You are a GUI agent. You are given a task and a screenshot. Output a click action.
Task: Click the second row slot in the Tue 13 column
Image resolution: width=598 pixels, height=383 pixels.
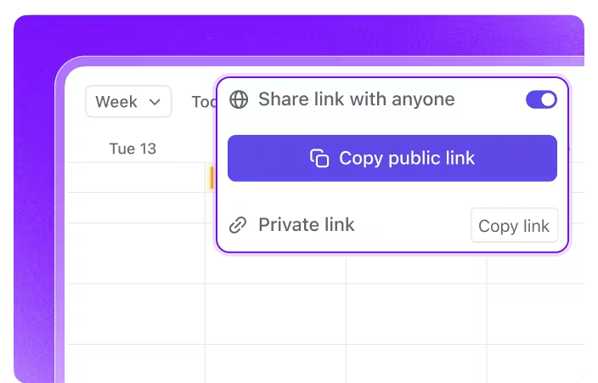[136, 207]
